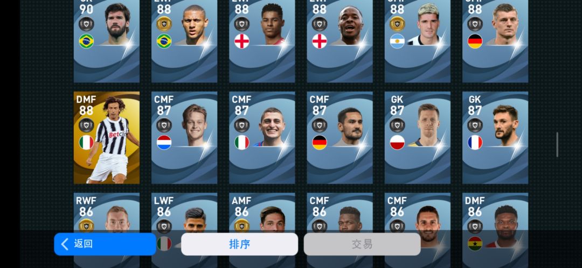Viewport: 582px width, 268px height.
Task: Tap the gold ball badge on Richarlison's card
Action: click(x=164, y=24)
